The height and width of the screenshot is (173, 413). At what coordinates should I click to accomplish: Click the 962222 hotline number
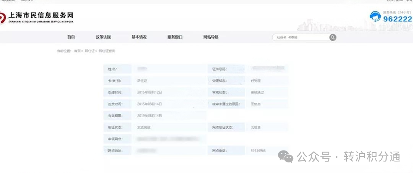tap(397, 19)
